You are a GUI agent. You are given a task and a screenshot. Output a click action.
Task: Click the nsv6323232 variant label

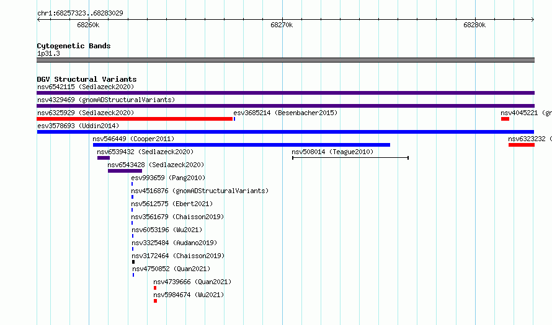[530, 139]
